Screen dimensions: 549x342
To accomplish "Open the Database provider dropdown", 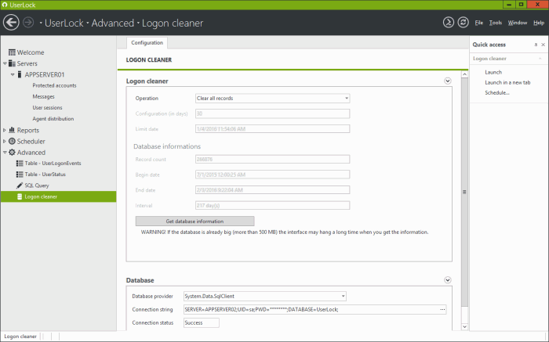I will pyautogui.click(x=344, y=297).
